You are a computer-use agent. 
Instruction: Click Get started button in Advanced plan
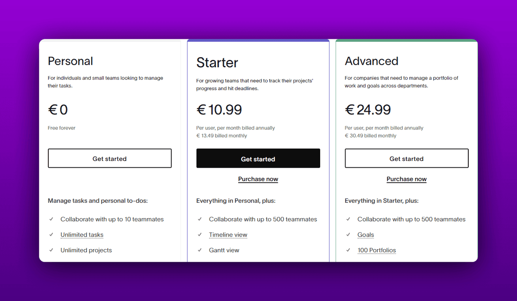pyautogui.click(x=406, y=158)
